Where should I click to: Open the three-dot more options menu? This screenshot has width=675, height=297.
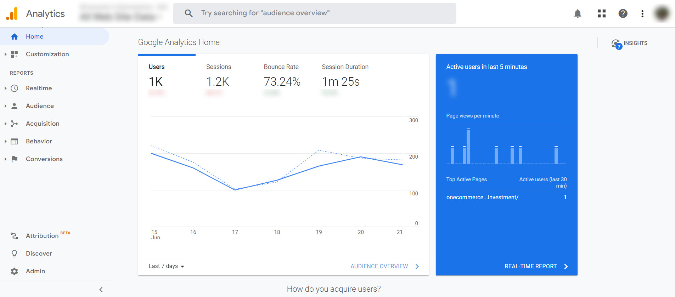click(x=642, y=13)
